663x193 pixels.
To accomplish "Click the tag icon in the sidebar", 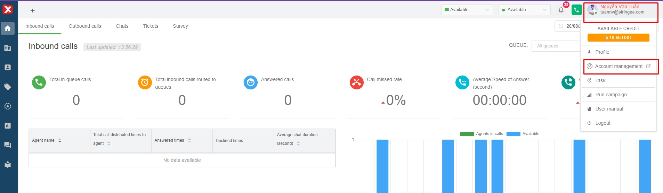I will click(8, 87).
